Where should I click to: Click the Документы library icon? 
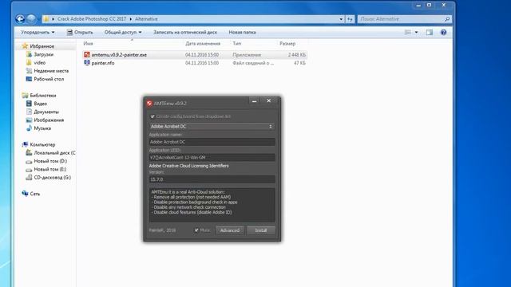29,112
